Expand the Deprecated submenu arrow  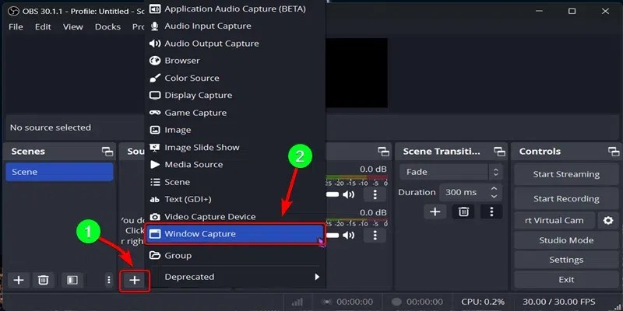(x=317, y=277)
